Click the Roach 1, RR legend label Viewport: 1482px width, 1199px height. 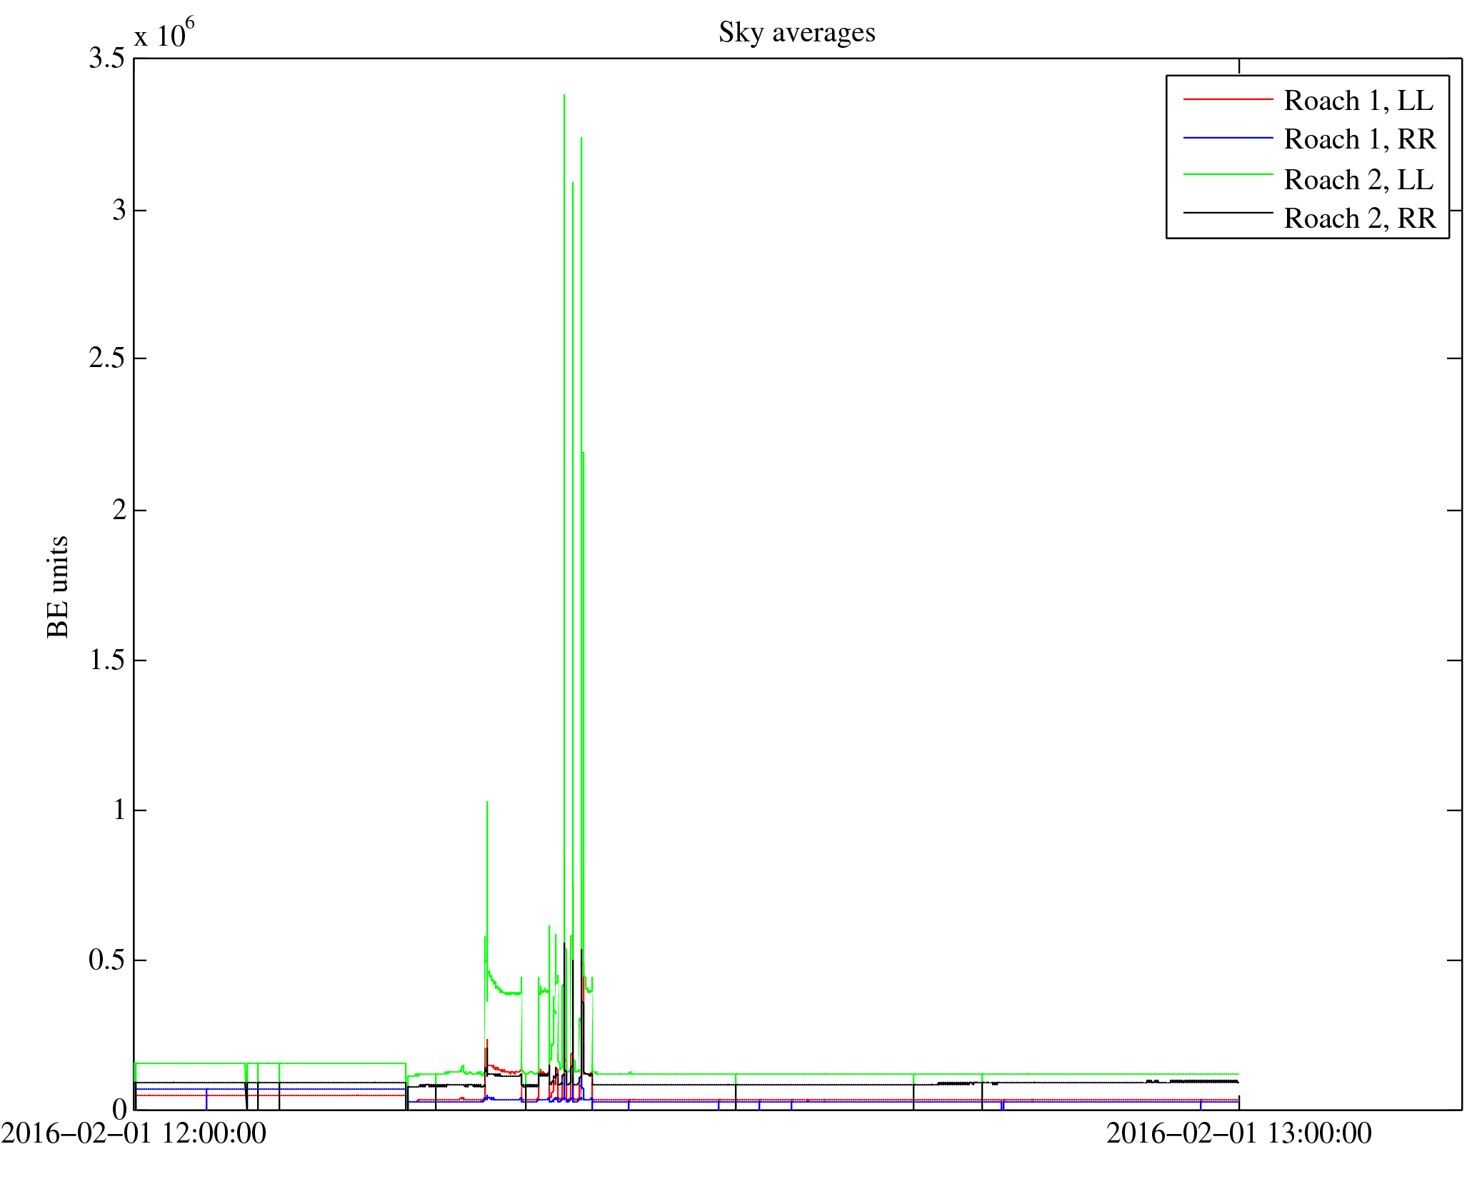[x=1359, y=139]
